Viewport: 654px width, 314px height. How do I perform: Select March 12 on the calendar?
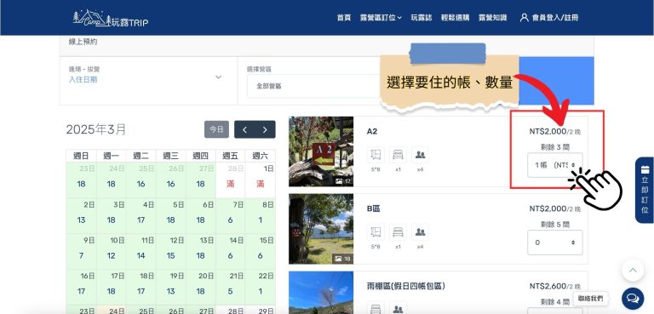[171, 251]
